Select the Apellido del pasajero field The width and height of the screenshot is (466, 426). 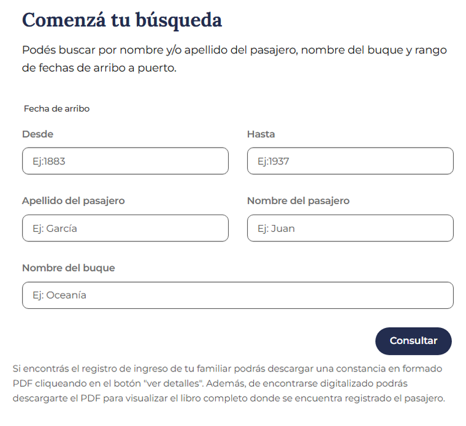pos(125,228)
